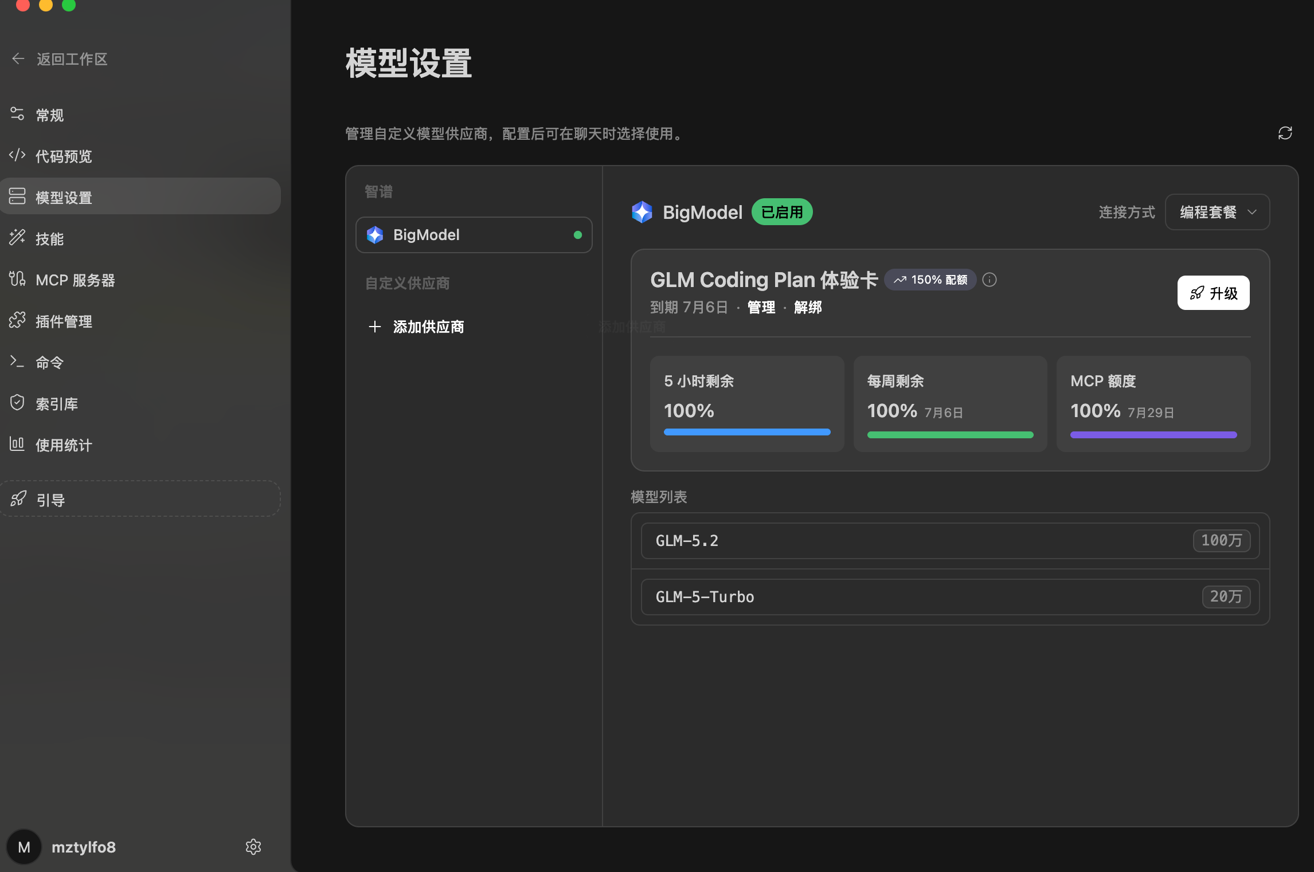Screen dimensions: 1314x872
Task: Click the 100万 context badge
Action: (1222, 541)
